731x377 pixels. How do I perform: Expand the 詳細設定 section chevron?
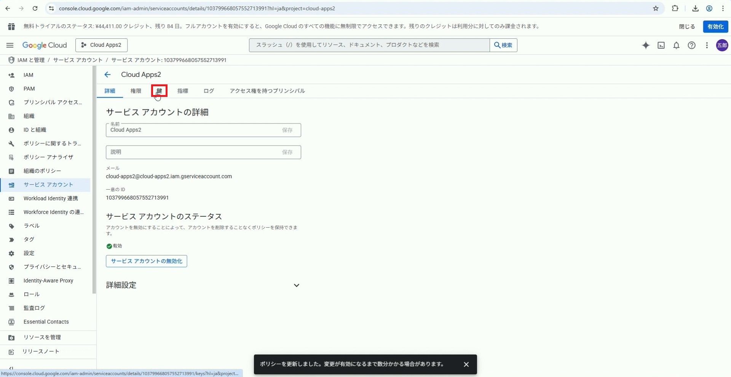coord(296,285)
